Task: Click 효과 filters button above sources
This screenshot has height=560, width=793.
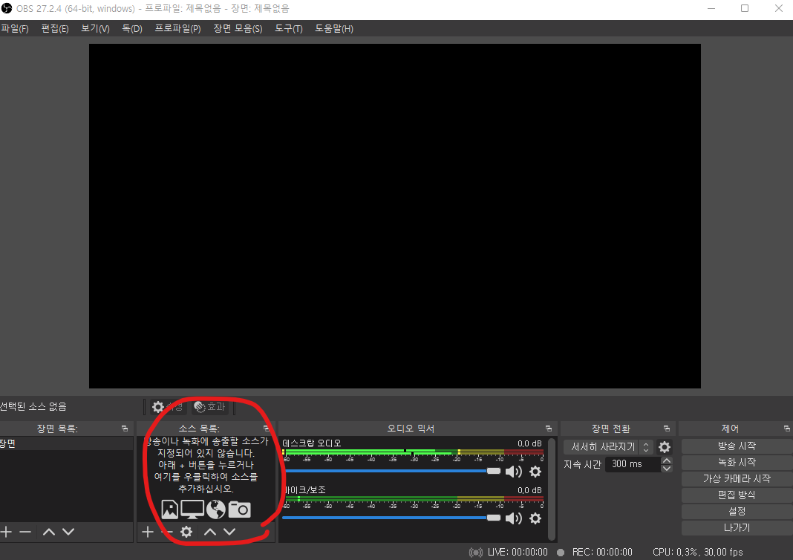Action: (210, 407)
